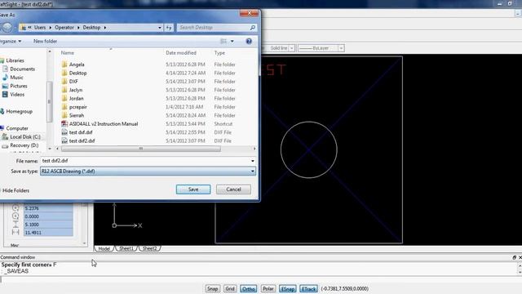Open the Organize menu

[11, 41]
